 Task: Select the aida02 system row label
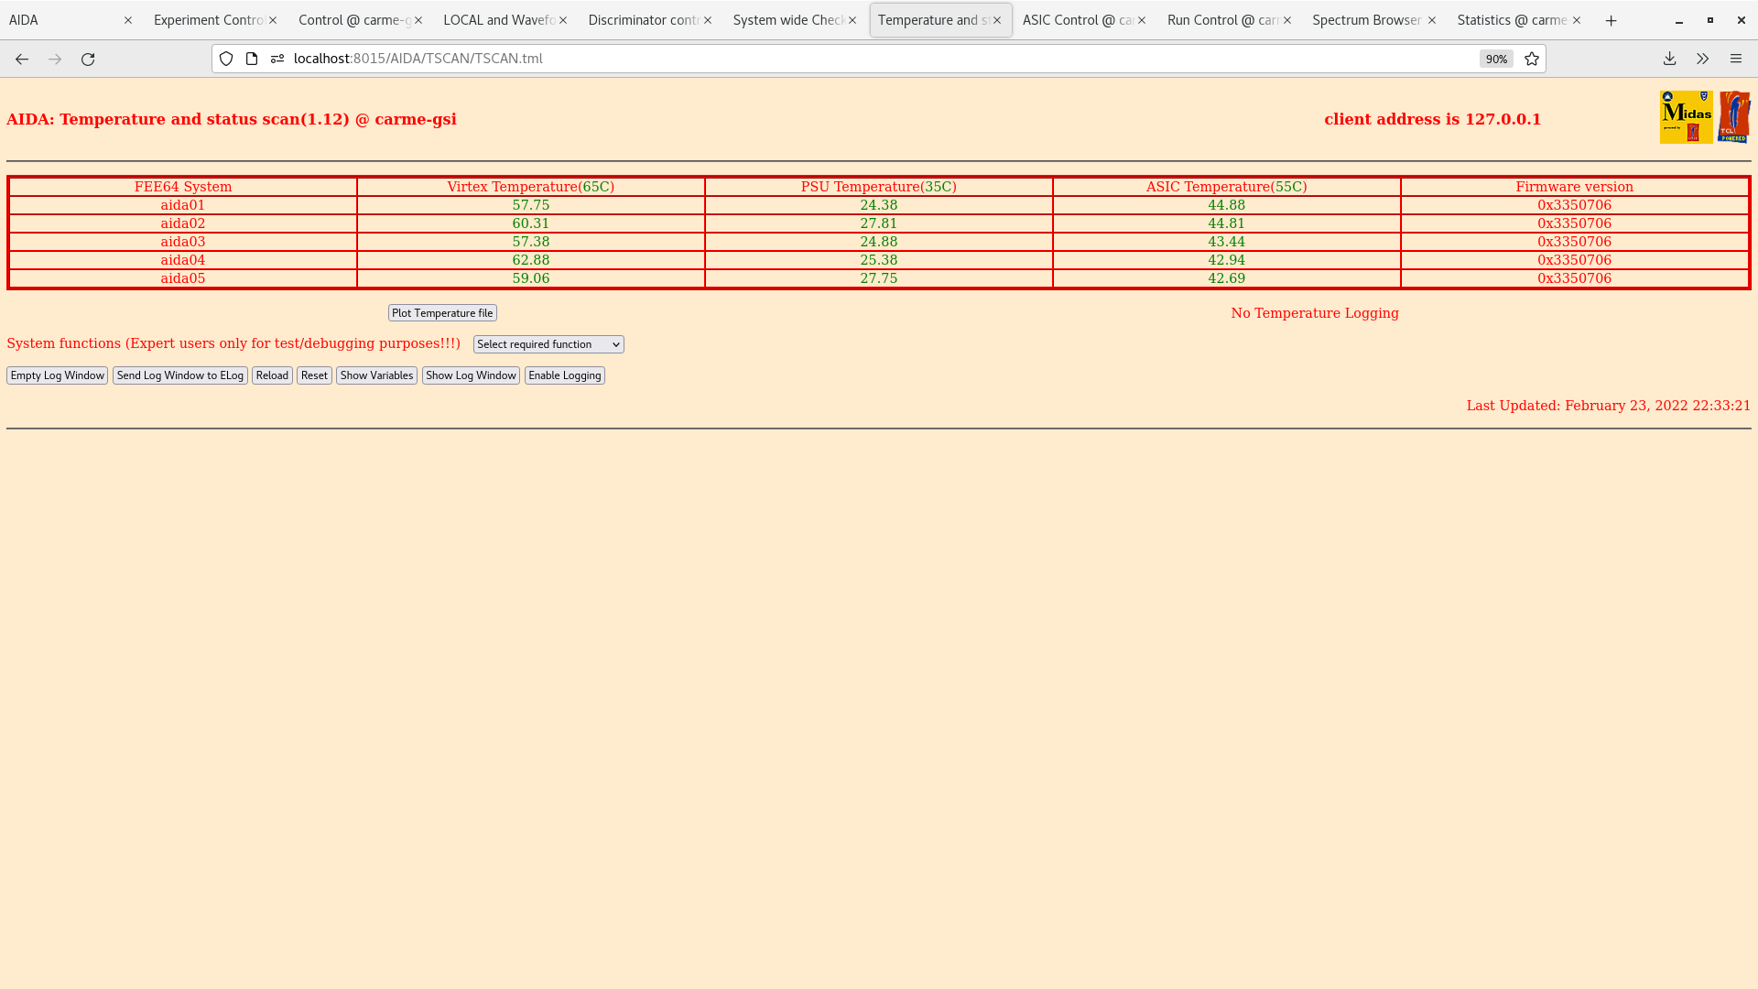183,223
